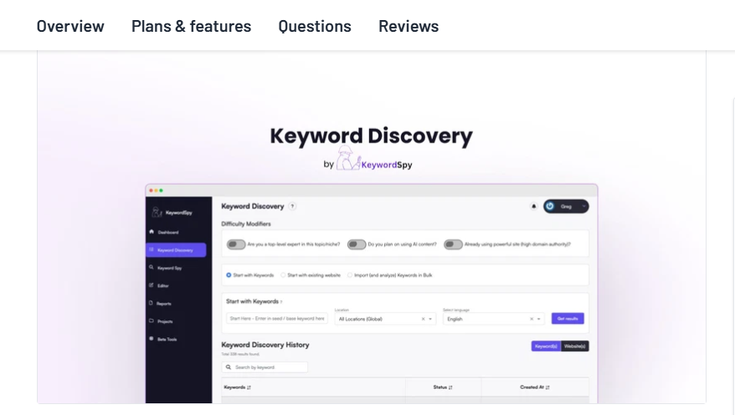Image resolution: width=735 pixels, height=415 pixels.
Task: Open Keyword Spy in the sidebar
Action: 170,268
